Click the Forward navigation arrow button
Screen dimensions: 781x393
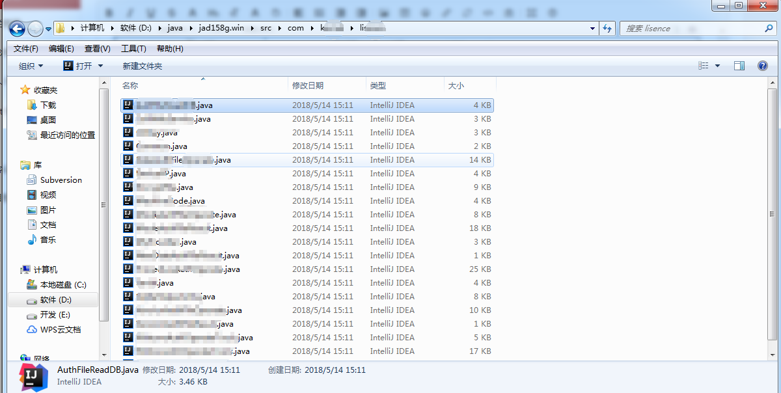(x=35, y=28)
